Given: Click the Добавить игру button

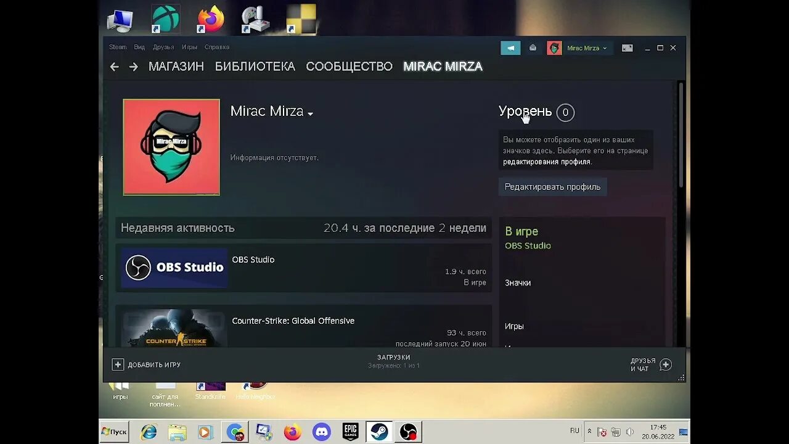Looking at the screenshot, I should pos(146,364).
